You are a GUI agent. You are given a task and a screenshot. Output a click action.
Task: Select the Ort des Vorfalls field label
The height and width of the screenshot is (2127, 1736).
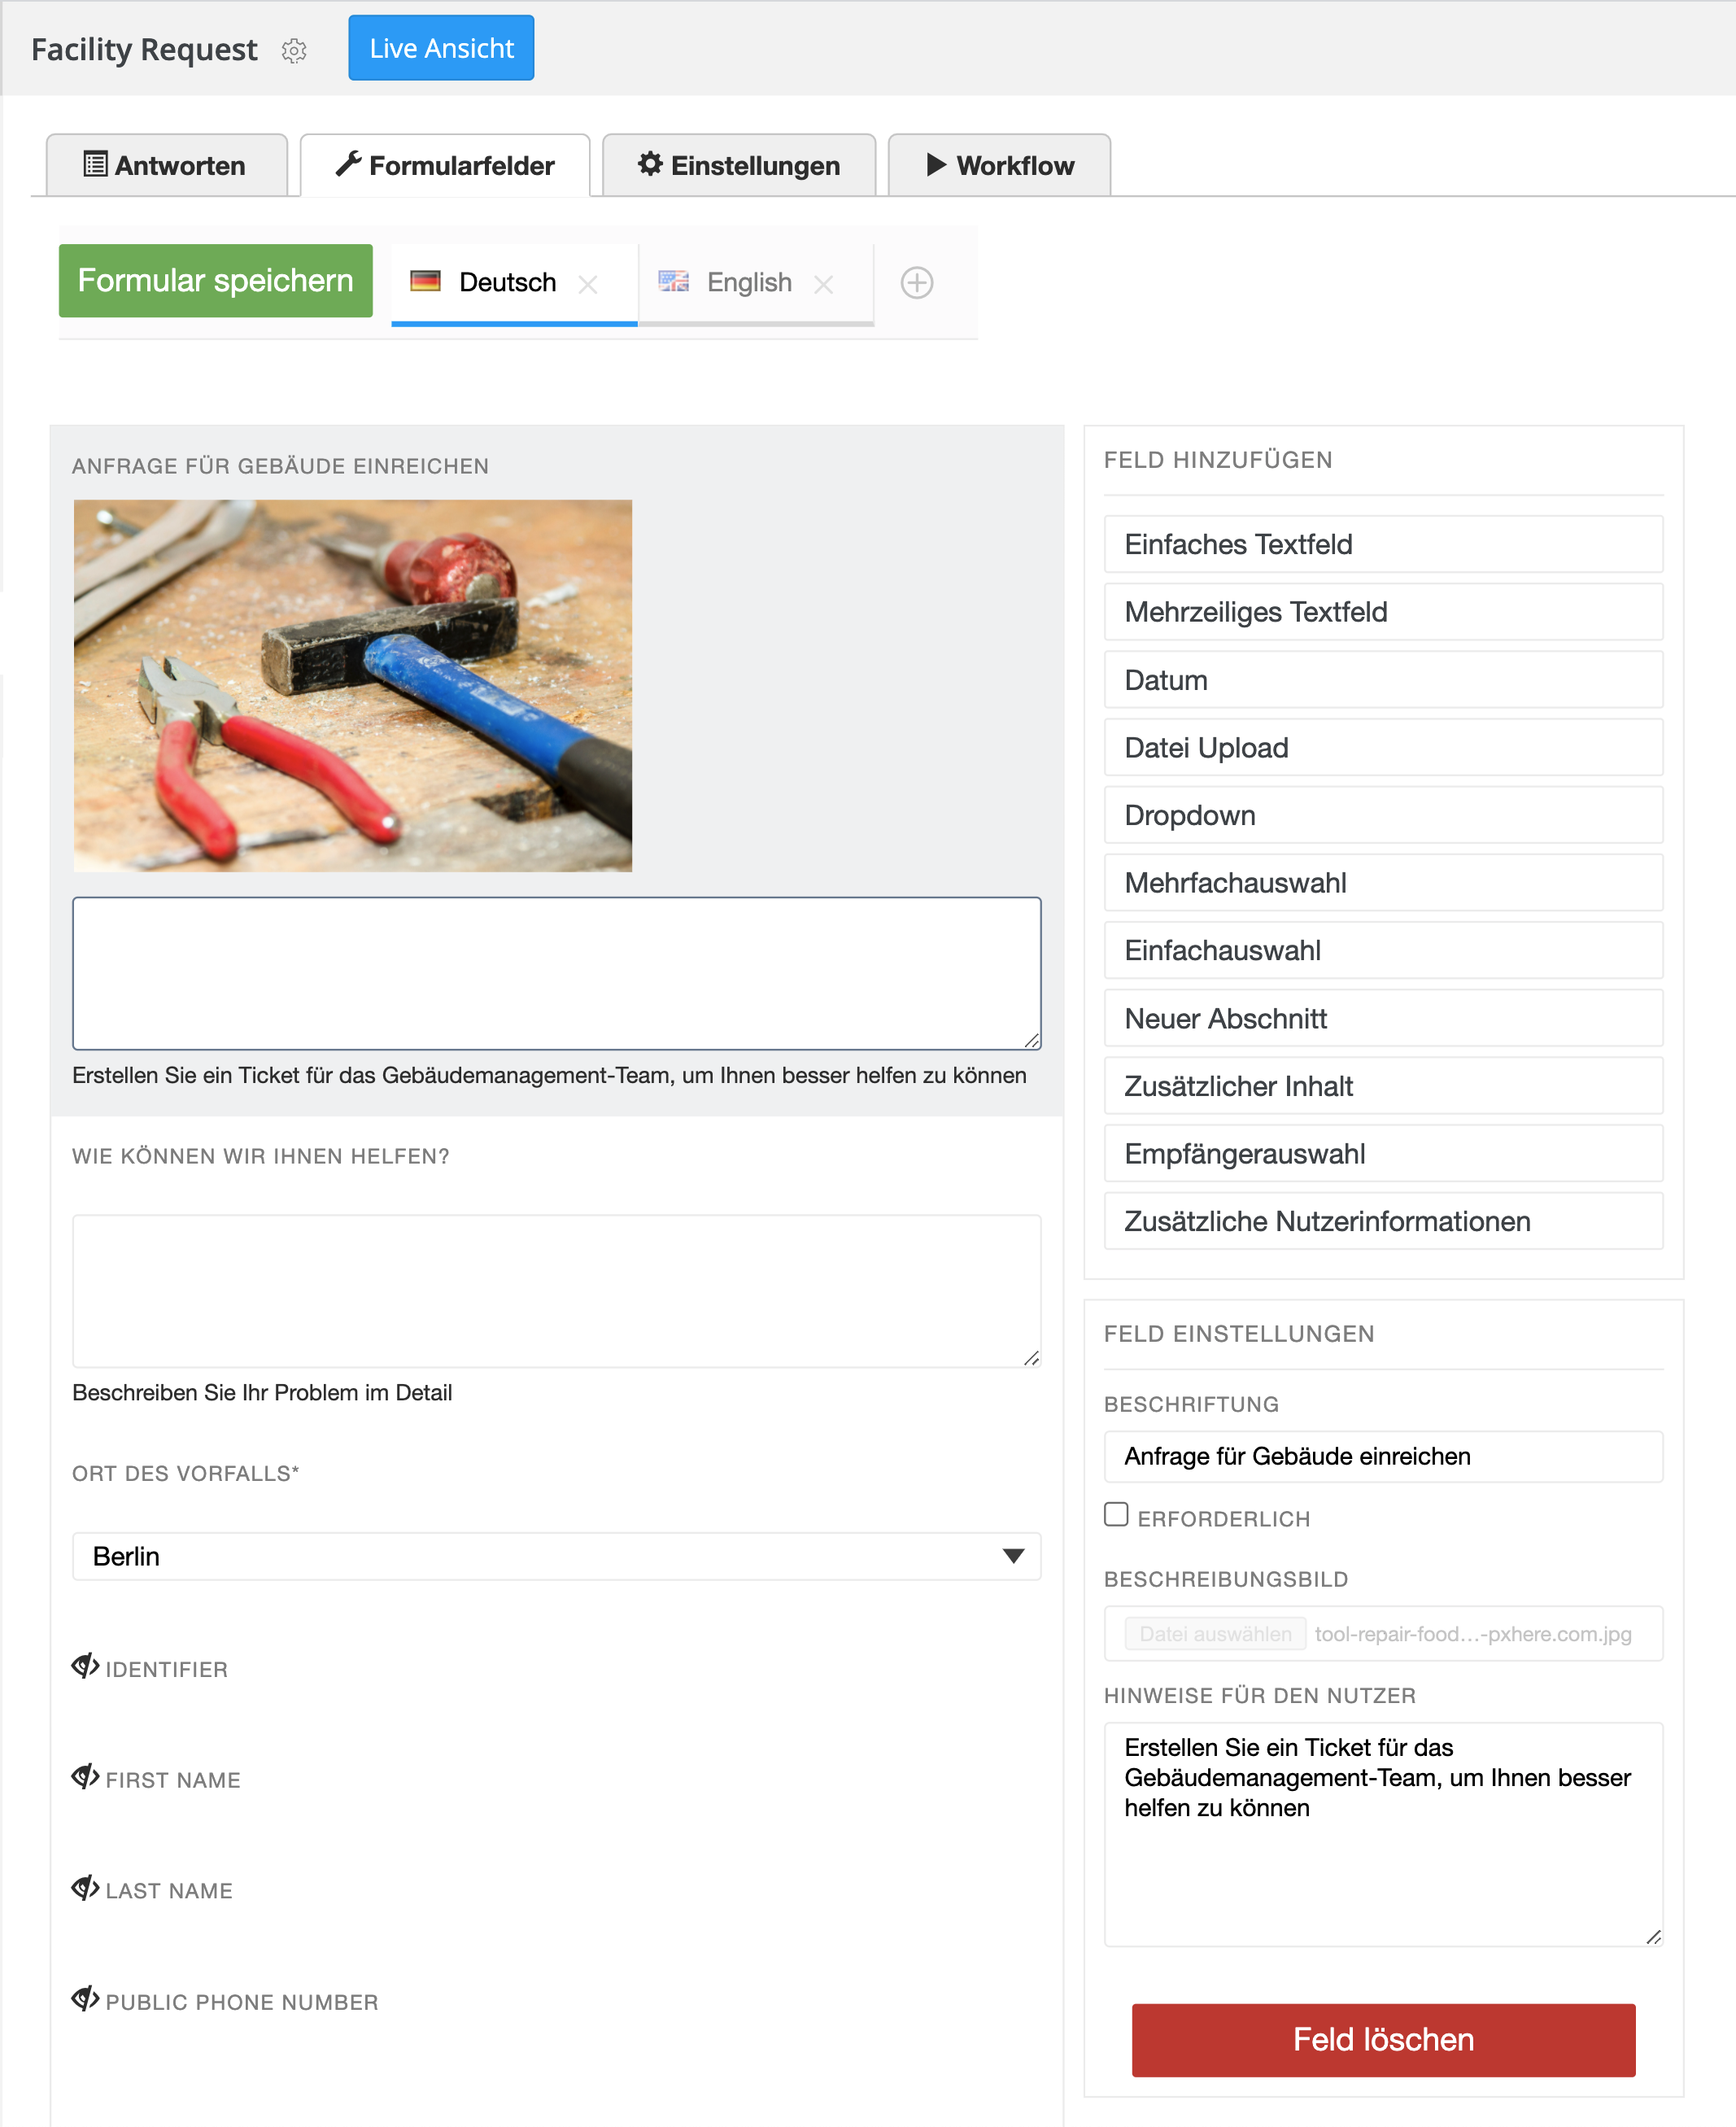tap(185, 1474)
